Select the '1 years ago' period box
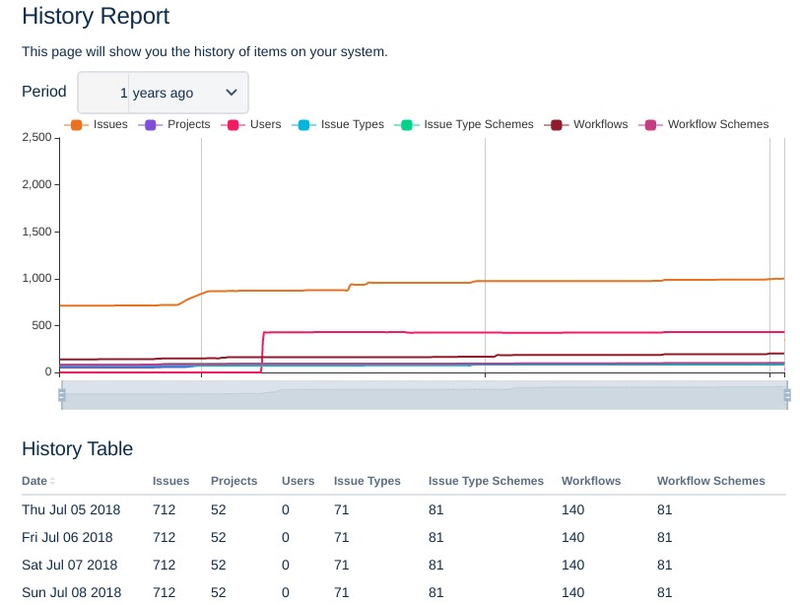The height and width of the screenshot is (605, 800). pyautogui.click(x=163, y=93)
